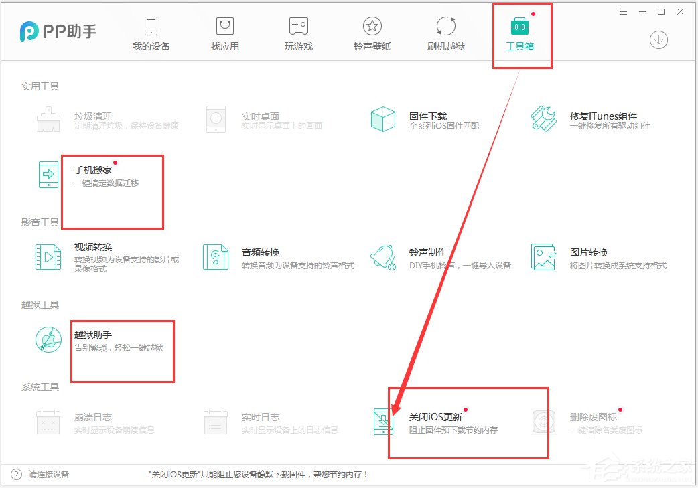Viewport: 698px width, 488px height.
Task: Click the 实时日志 log icon
Action: (216, 422)
